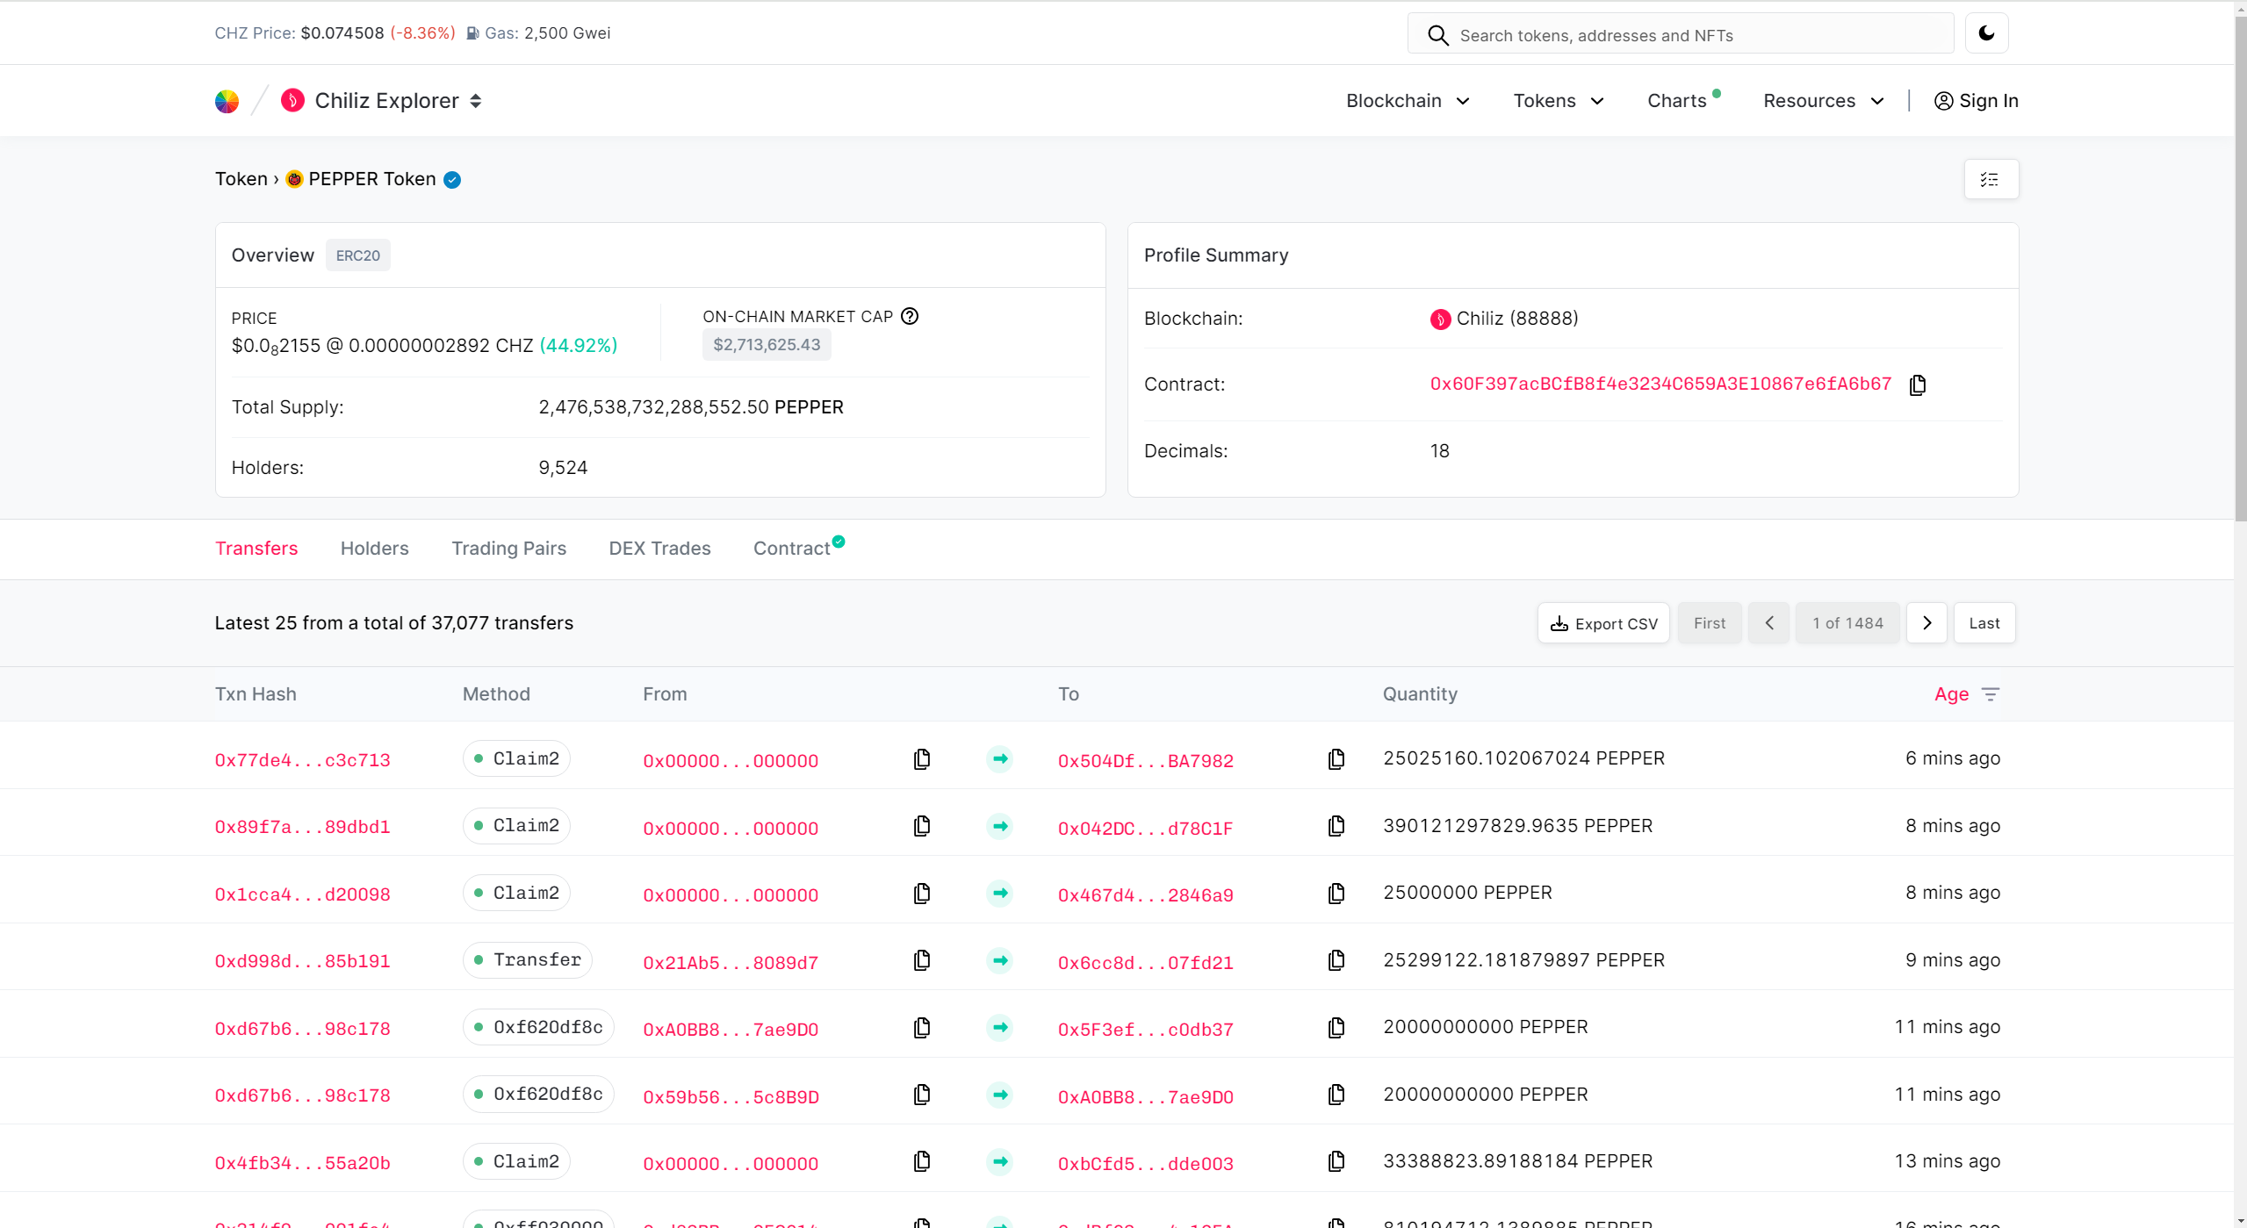Click '$2,713,625.43' market cap value

click(767, 345)
